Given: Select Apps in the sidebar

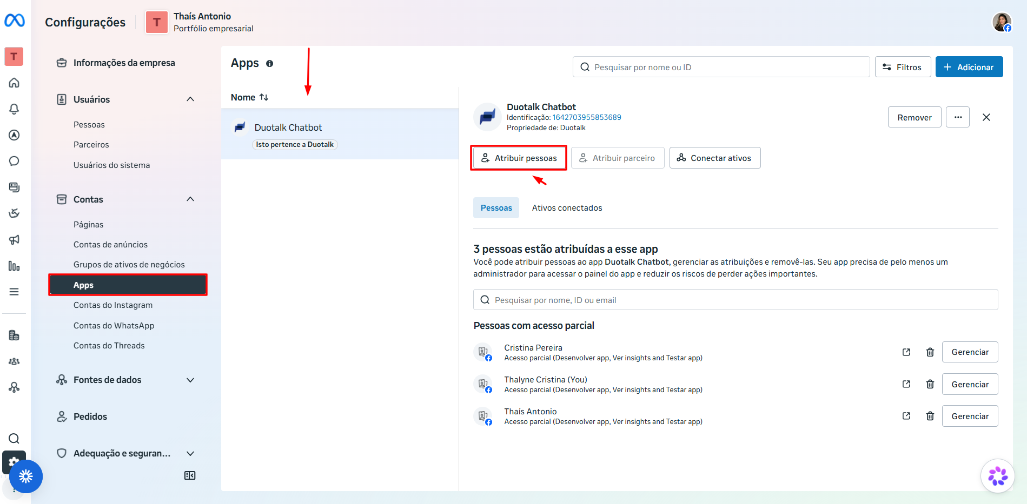Looking at the screenshot, I should (128, 285).
